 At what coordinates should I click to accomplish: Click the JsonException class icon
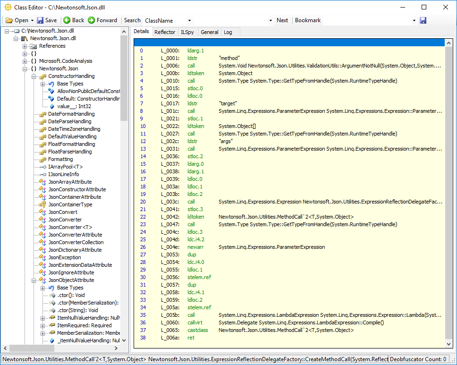tap(42, 258)
